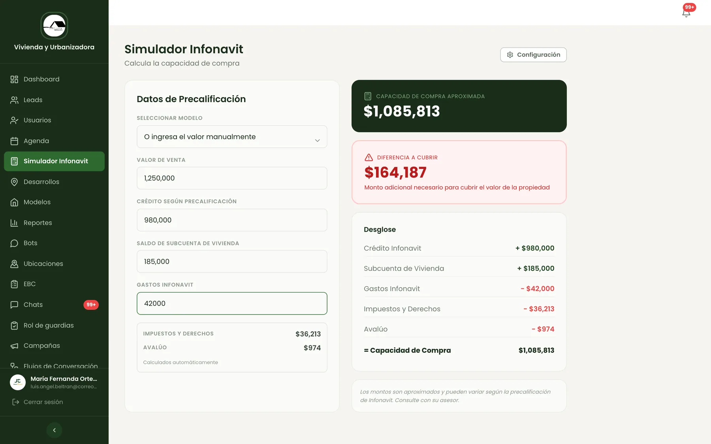Navigate to the Agenda page
The width and height of the screenshot is (711, 444).
(x=55, y=141)
